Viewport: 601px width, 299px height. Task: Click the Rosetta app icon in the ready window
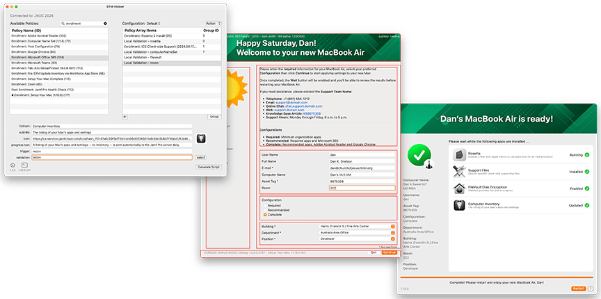(459, 155)
